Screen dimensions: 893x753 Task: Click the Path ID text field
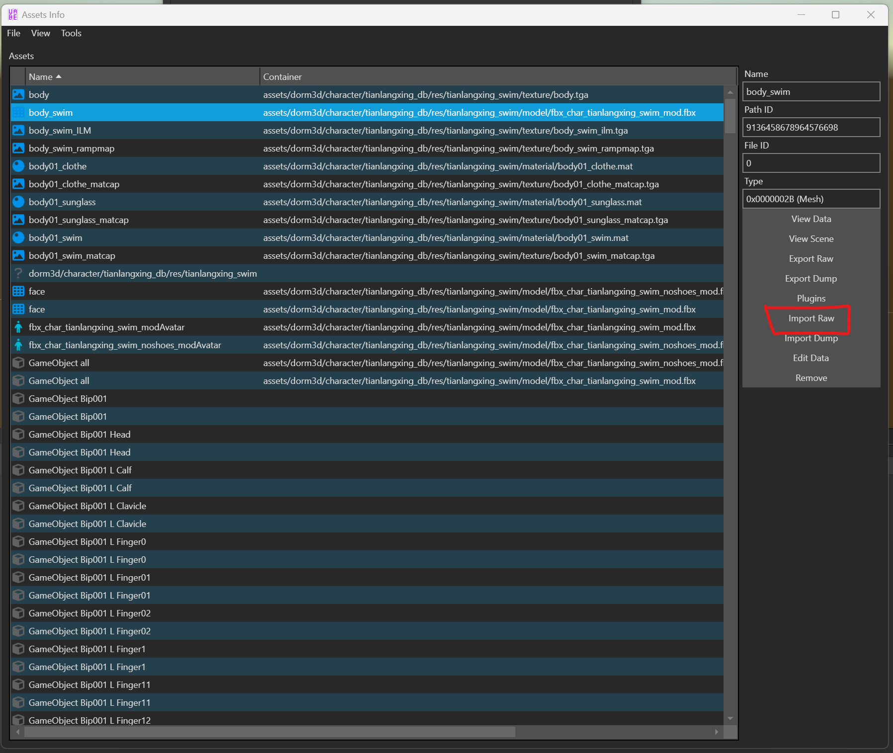[811, 127]
